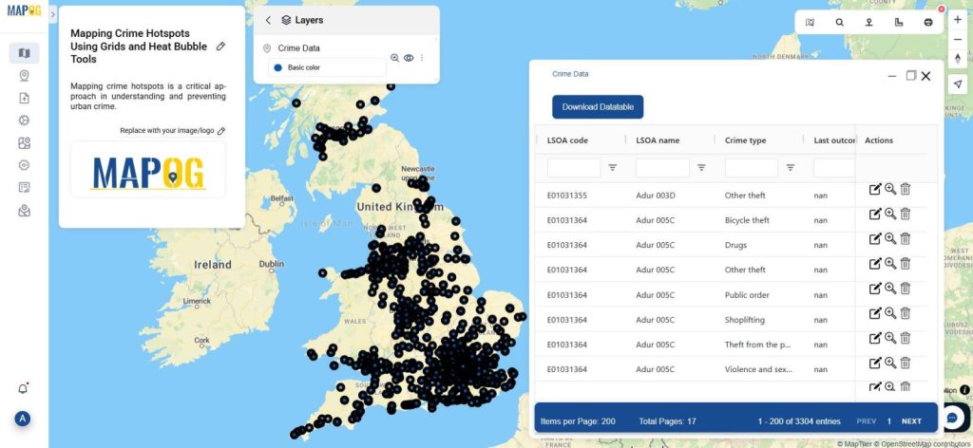
Task: Click the location pin sidebar icon
Action: [x=24, y=76]
